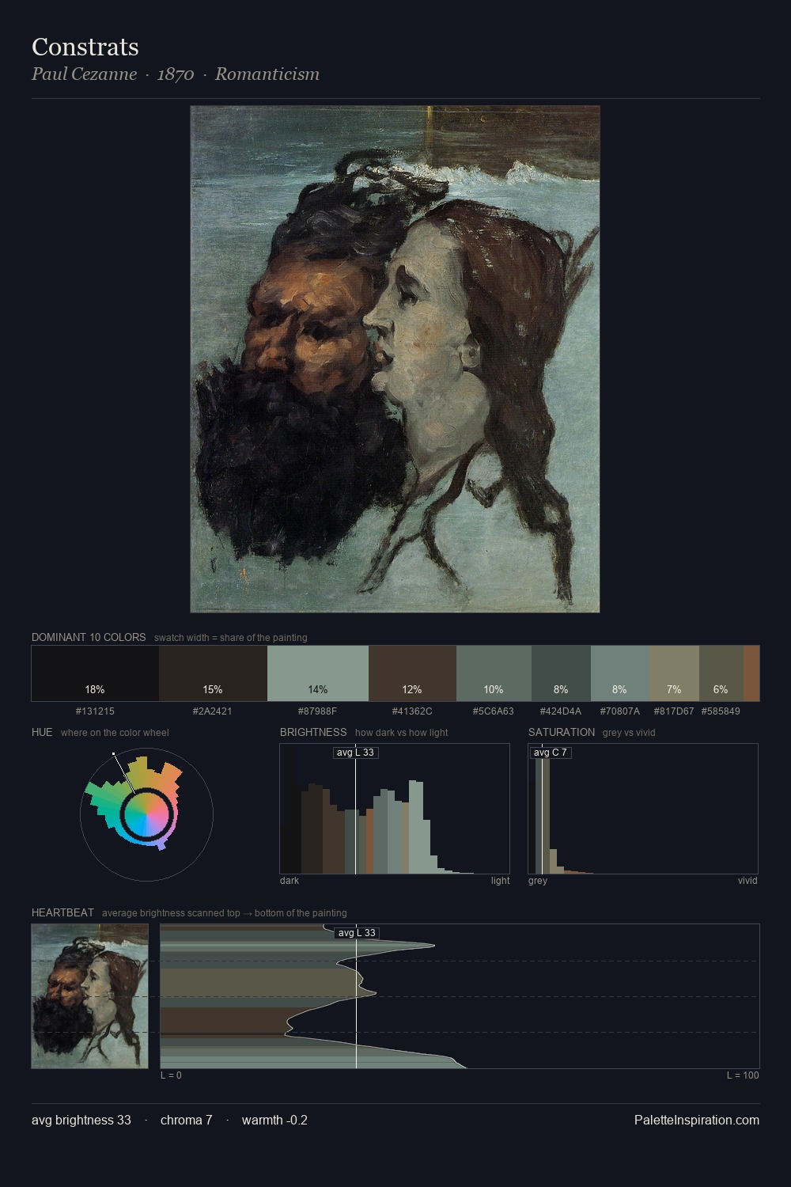This screenshot has height=1187, width=791.
Task: Click the 8% swatch above #70807A
Action: pos(620,673)
